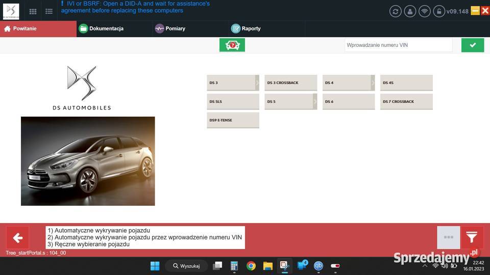Show hidden tray icons chevron

pyautogui.click(x=425, y=266)
